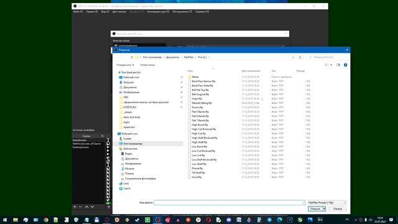Viewport: 398px width, 224px height.
Task: Select file Bell Surgical.ffp
Action: coord(200,94)
